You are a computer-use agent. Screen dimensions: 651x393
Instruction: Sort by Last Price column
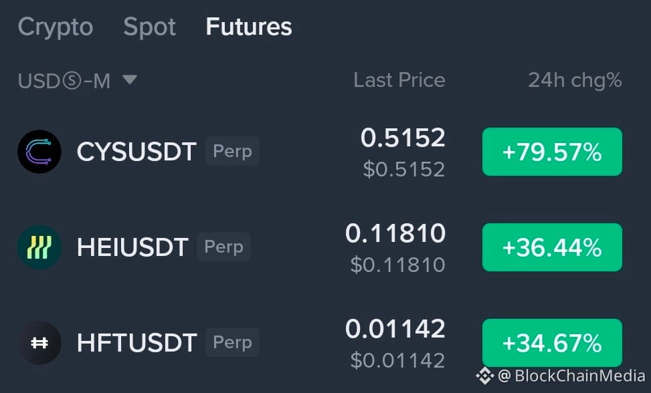(x=399, y=80)
